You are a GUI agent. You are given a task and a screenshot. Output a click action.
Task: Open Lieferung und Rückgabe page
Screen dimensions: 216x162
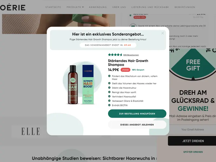(150, 7)
